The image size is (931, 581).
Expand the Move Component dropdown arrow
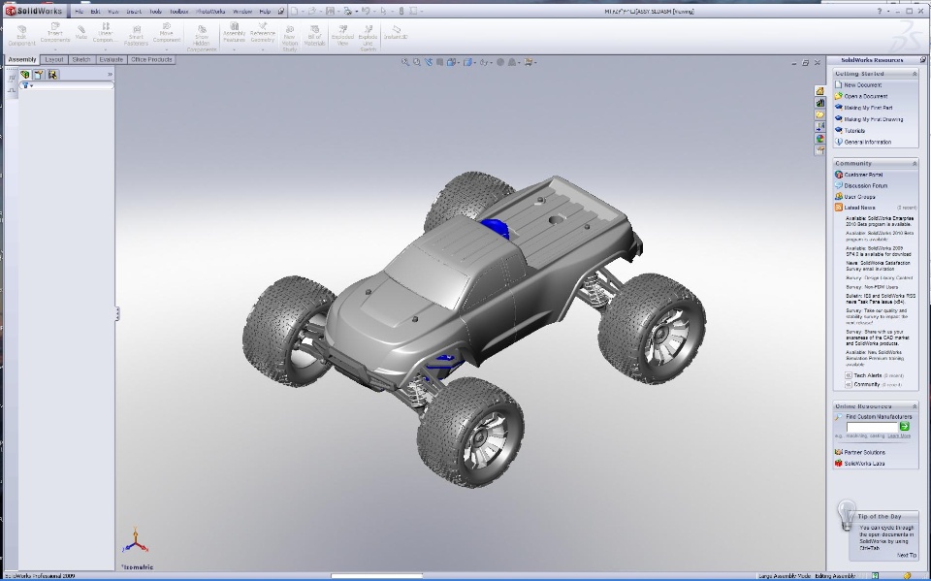coord(166,49)
